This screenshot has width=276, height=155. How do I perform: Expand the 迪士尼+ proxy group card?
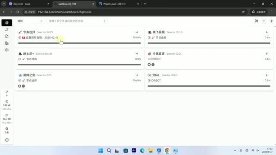click(79, 59)
